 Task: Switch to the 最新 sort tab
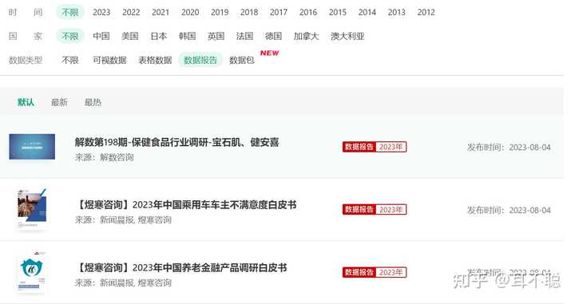(59, 102)
